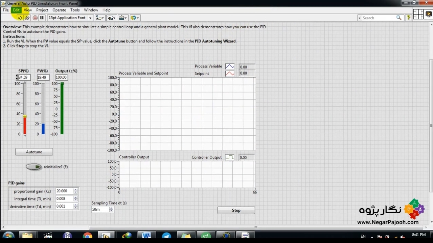
Task: Open the Align Objects tool
Action: pos(100,18)
